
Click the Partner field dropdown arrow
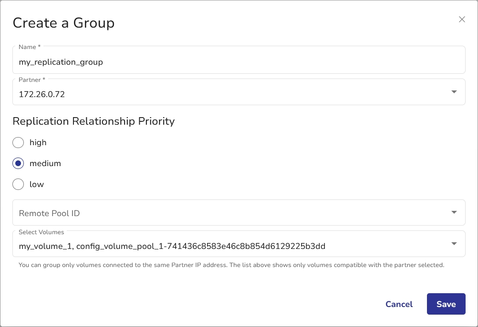tap(454, 92)
